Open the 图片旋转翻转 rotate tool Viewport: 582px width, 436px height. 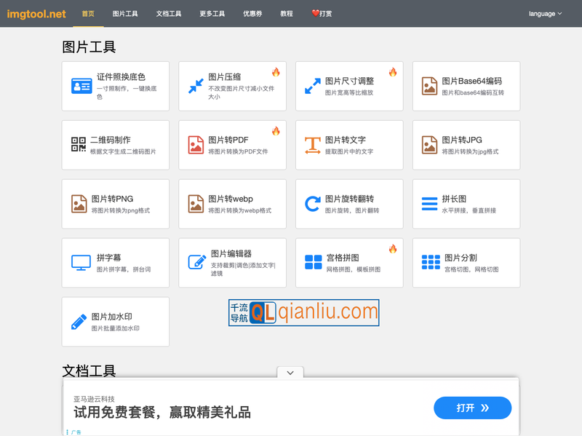pyautogui.click(x=349, y=204)
